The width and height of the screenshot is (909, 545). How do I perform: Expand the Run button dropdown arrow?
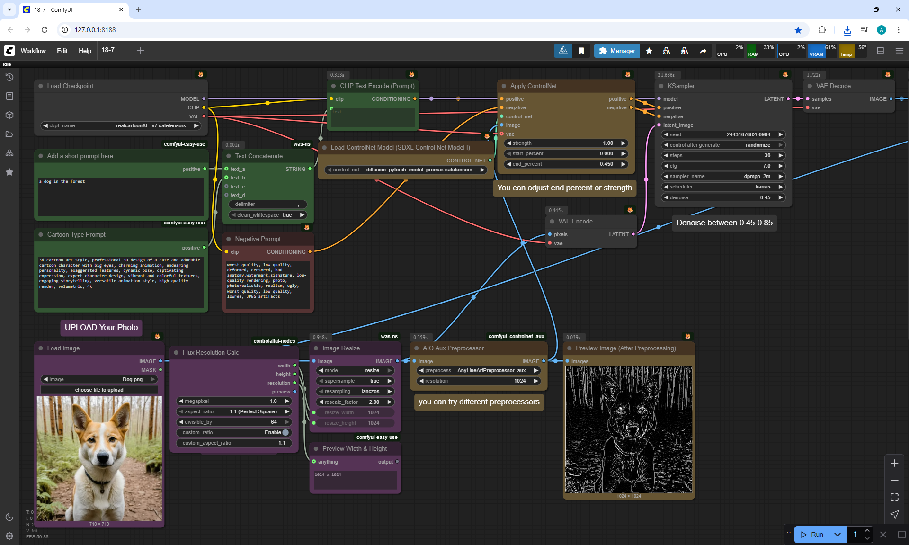coord(837,535)
